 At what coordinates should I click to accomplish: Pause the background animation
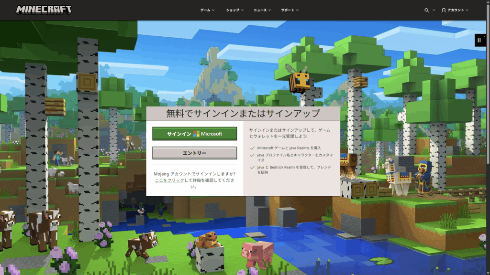[479, 40]
